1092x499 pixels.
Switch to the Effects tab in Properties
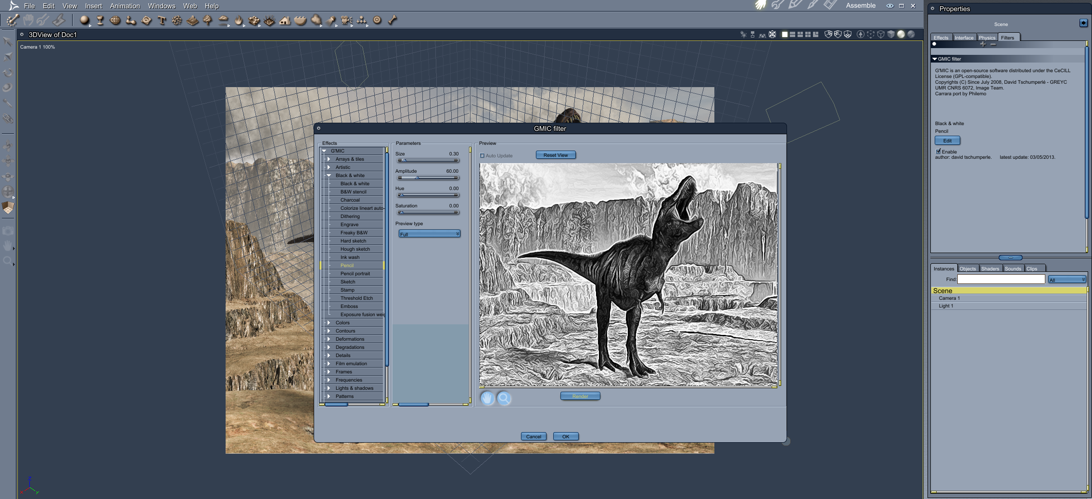pyautogui.click(x=941, y=38)
